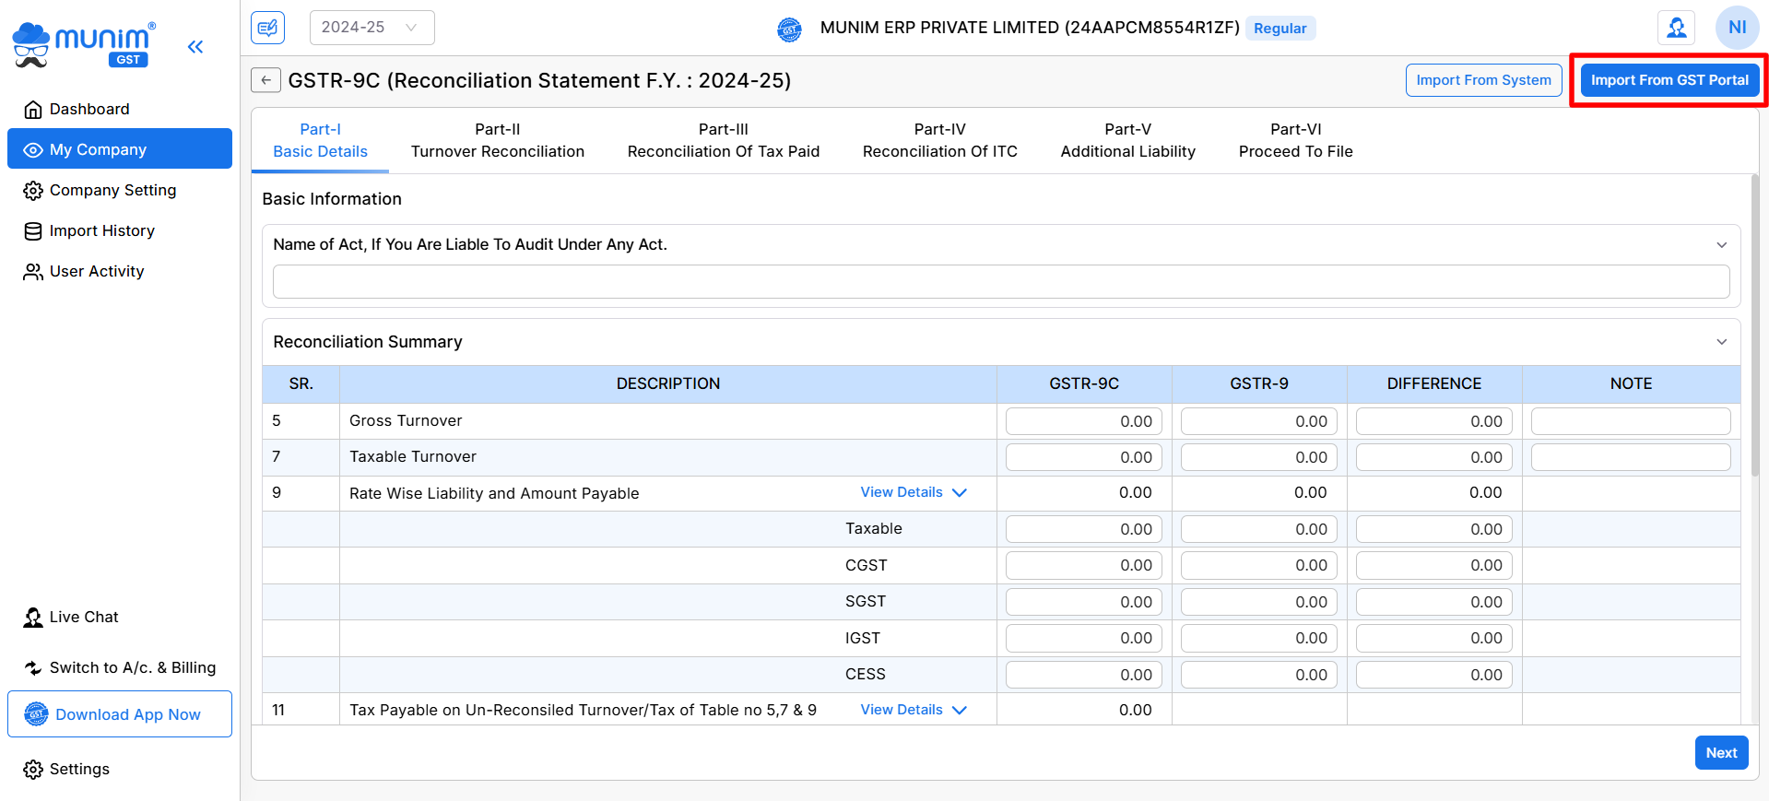Screen dimensions: 1769x801
Task: Click CGST row GSTR-9 field
Action: [1259, 565]
